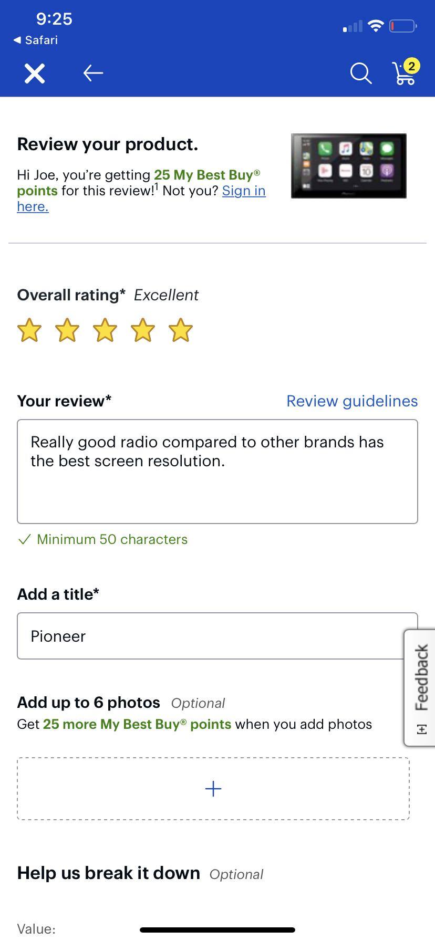Image resolution: width=435 pixels, height=941 pixels.
Task: Go back using the arrow icon
Action: coord(92,73)
